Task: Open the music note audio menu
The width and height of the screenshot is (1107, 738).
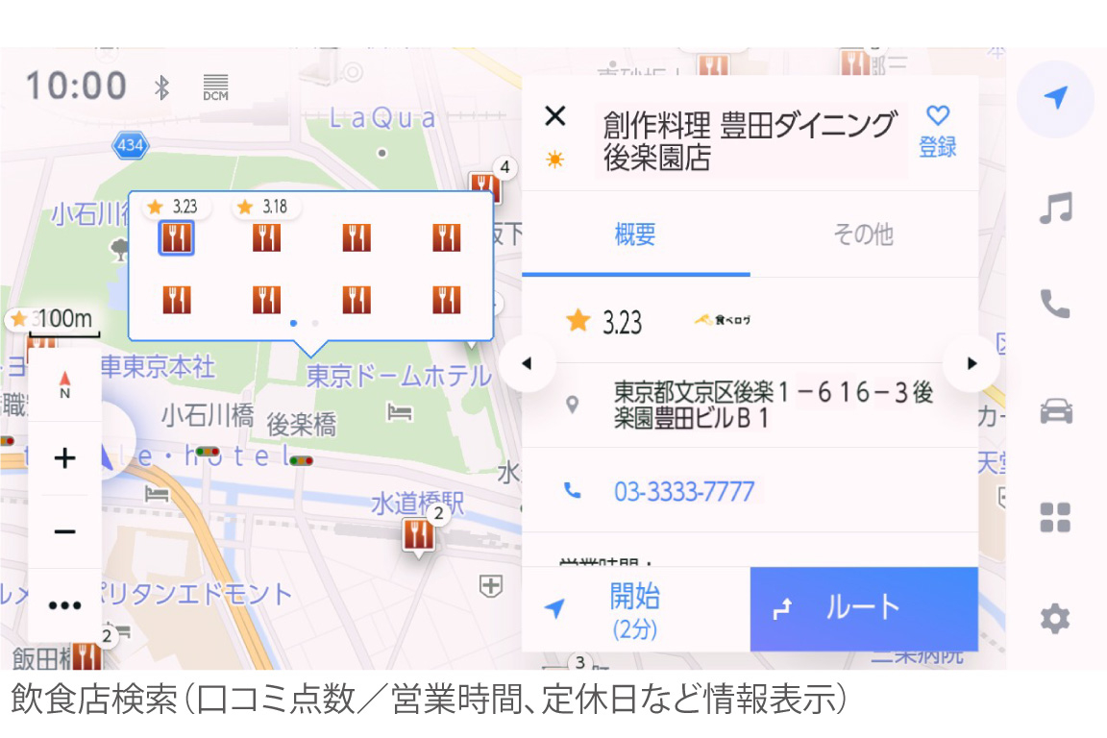Action: point(1055,208)
